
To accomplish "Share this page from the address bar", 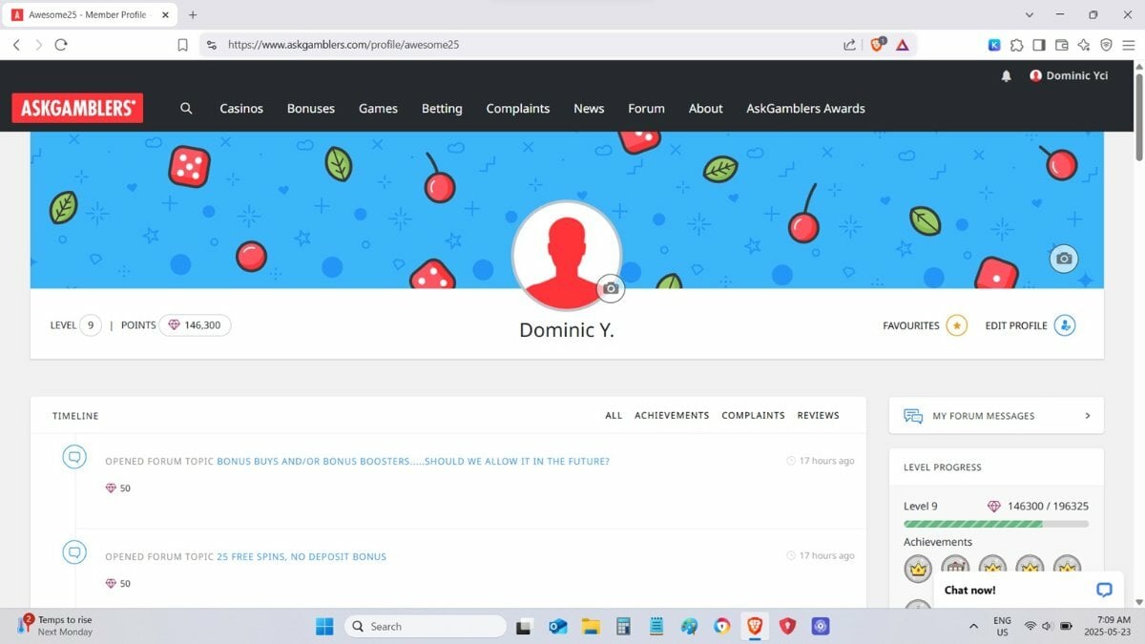I will coord(849,45).
